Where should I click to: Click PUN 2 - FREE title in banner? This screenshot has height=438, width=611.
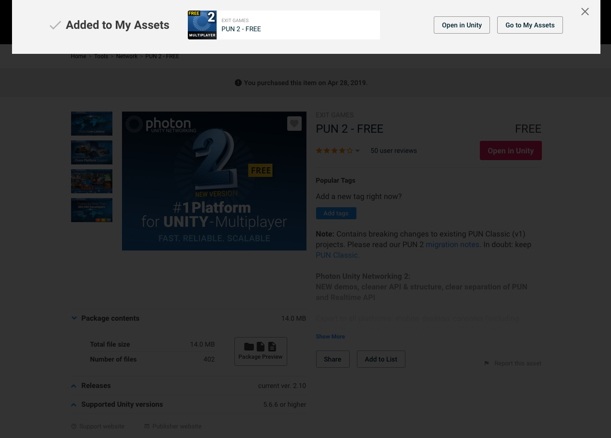pos(241,29)
